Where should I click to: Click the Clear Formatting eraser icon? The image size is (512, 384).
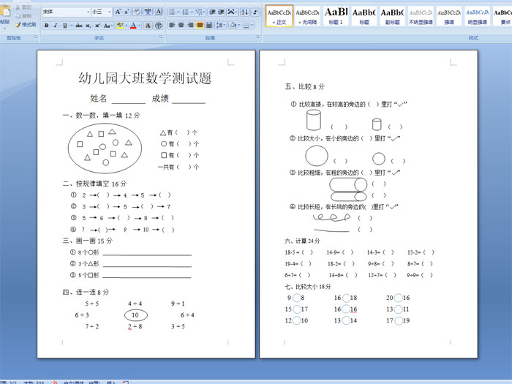(138, 12)
